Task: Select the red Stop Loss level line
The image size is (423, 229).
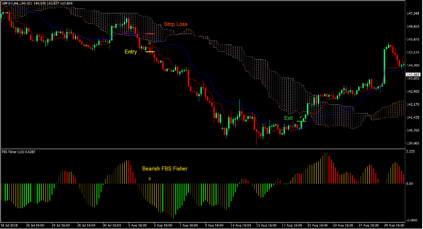Action: click(x=150, y=34)
